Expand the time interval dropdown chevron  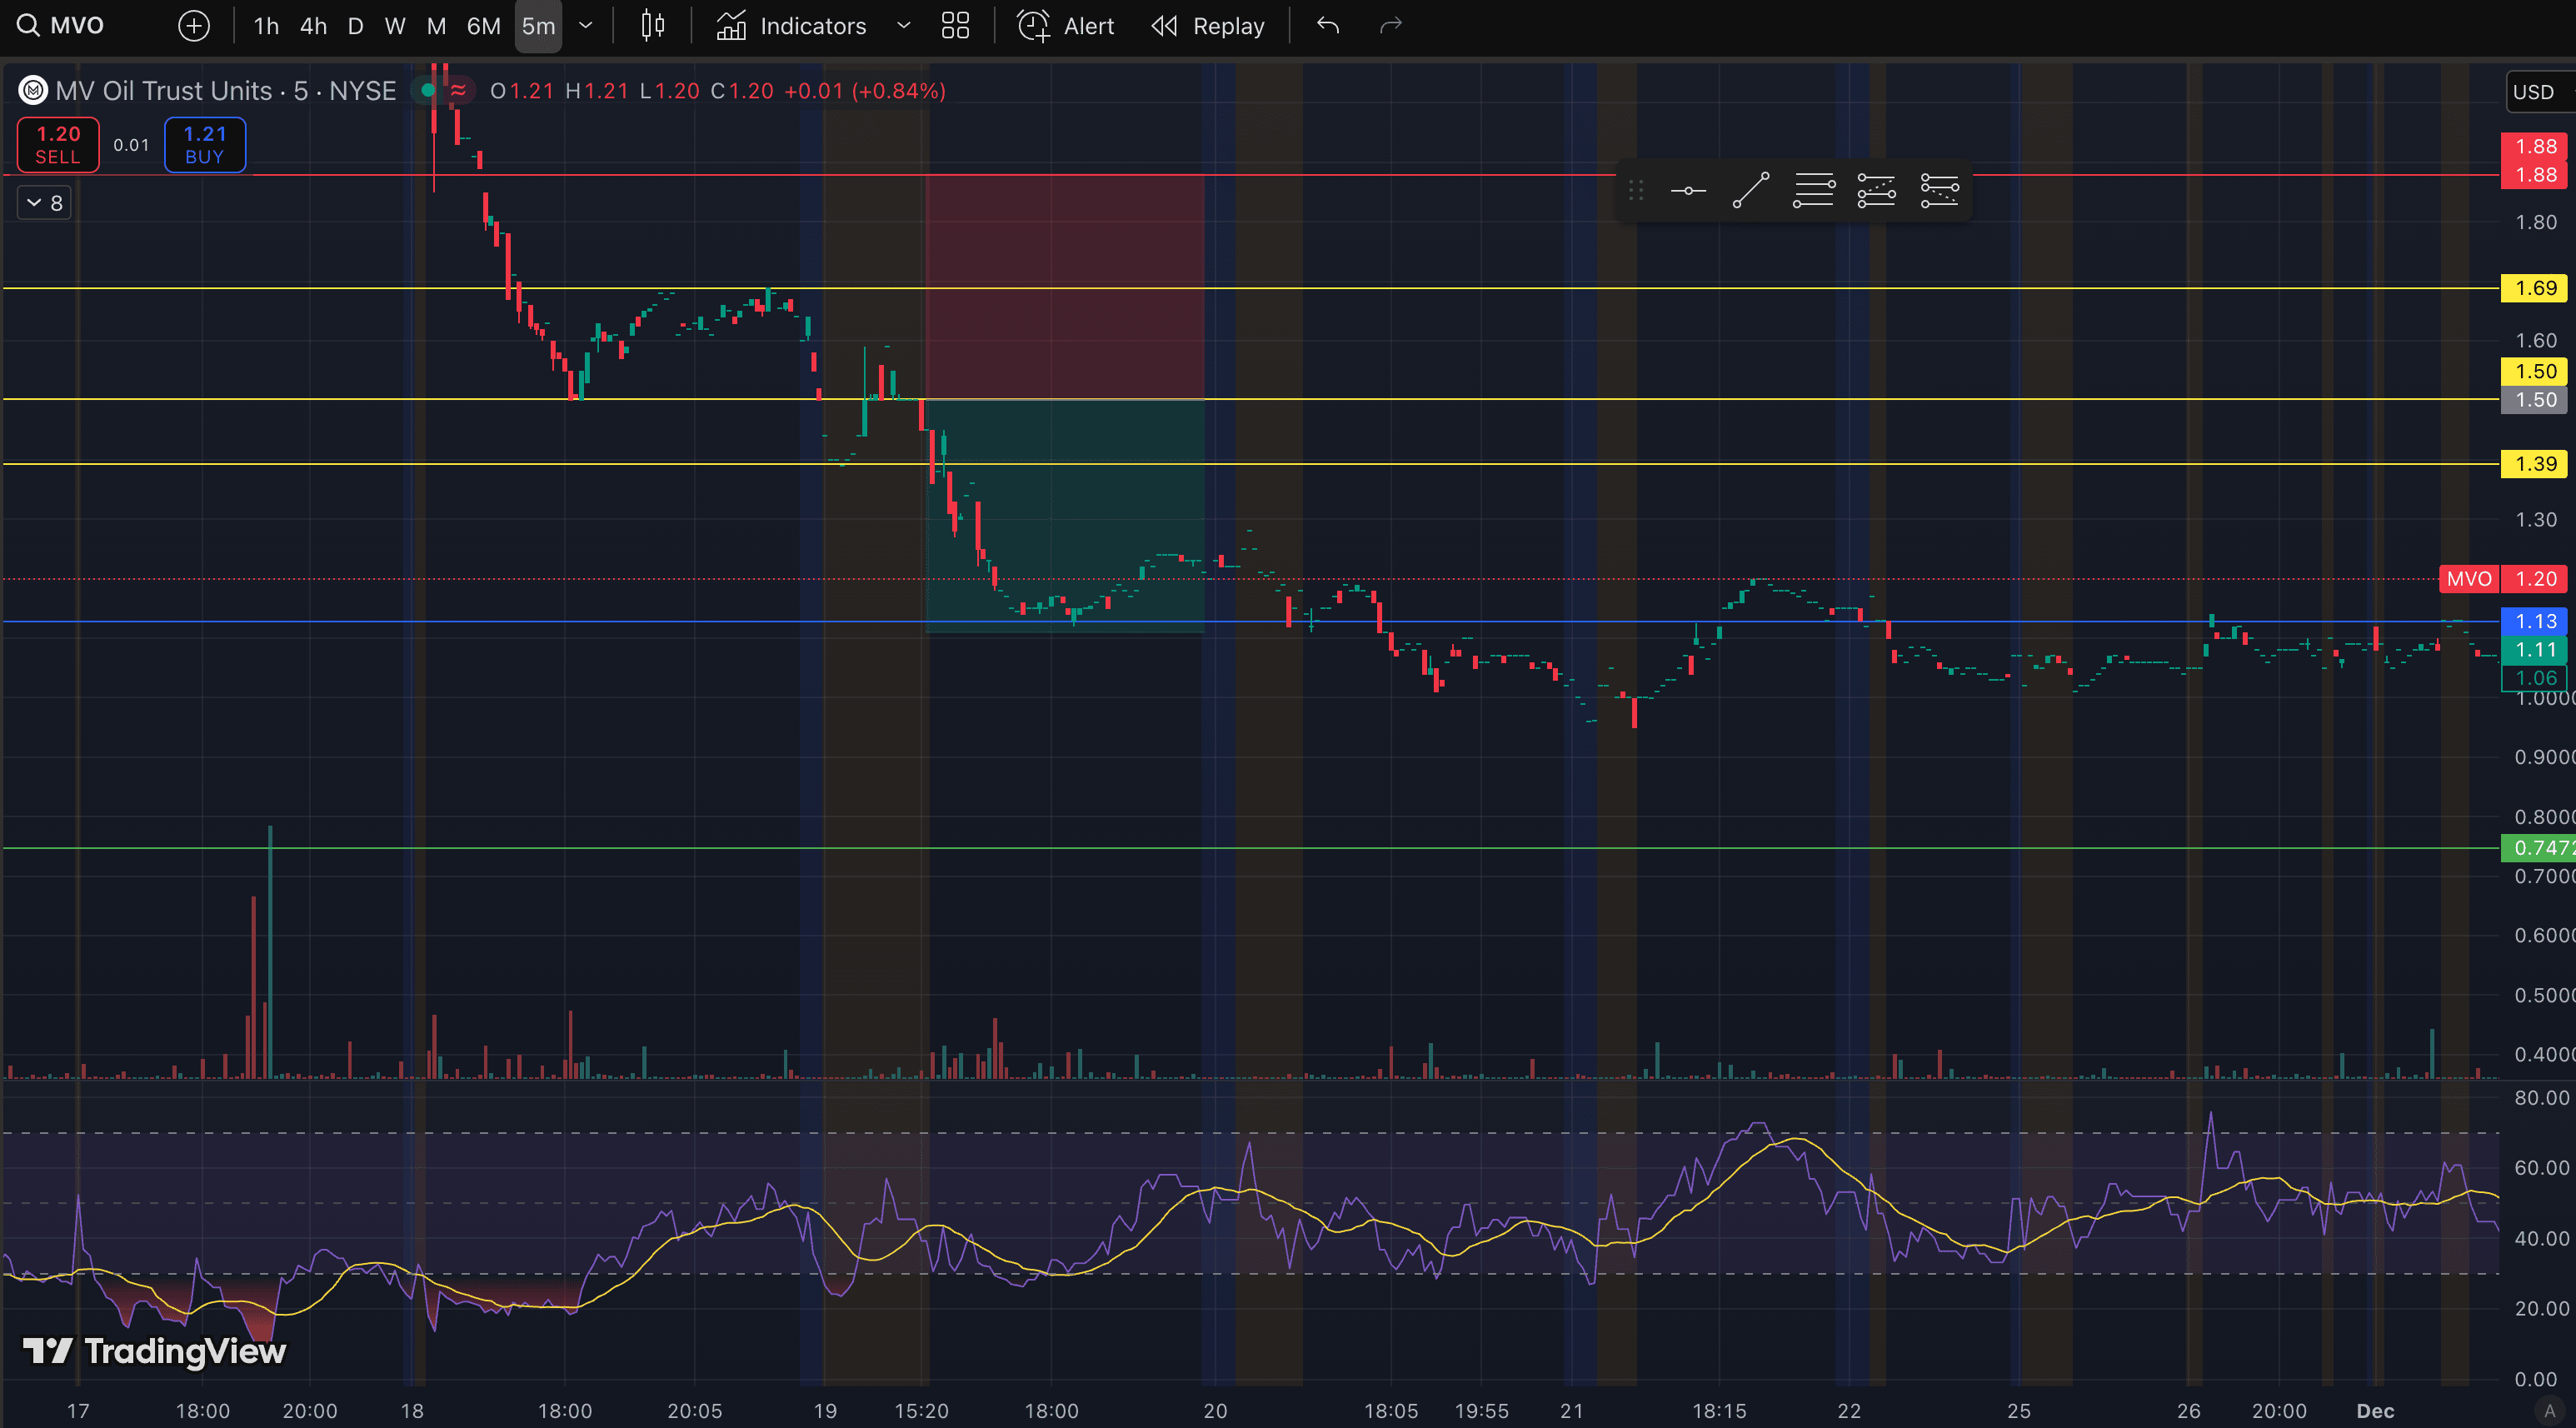tap(586, 26)
